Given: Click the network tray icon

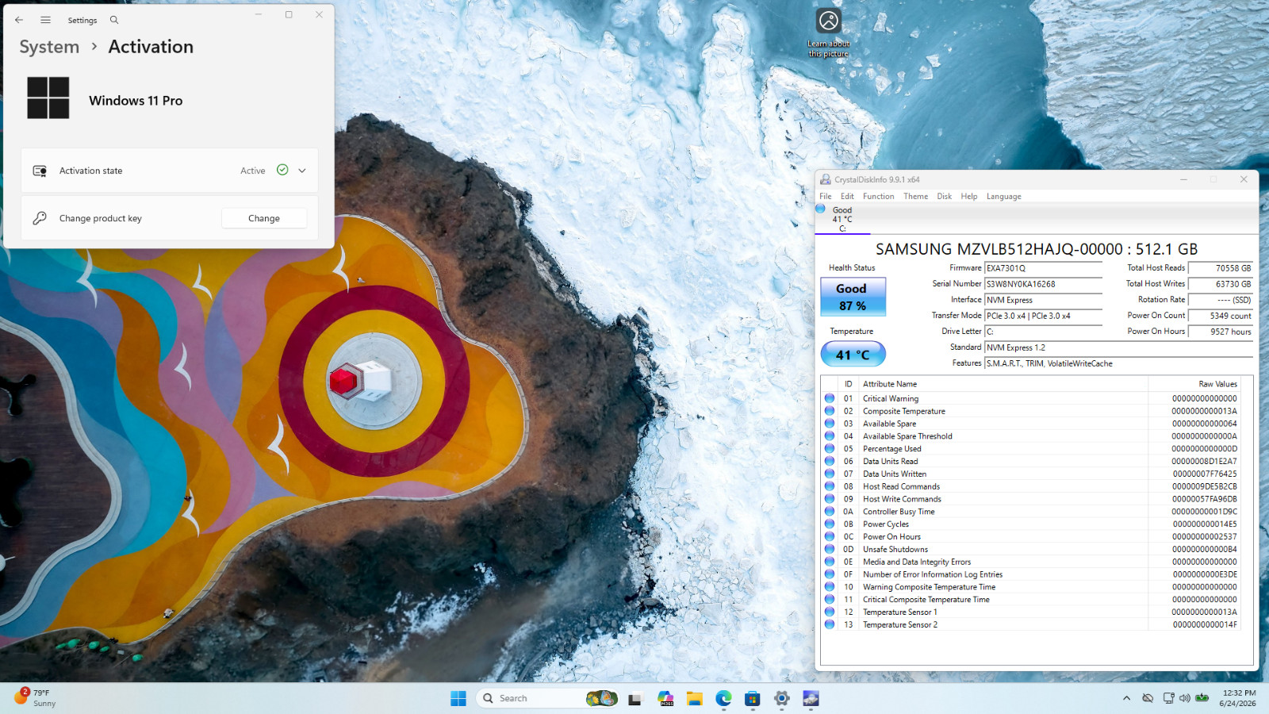Looking at the screenshot, I should (x=1168, y=698).
